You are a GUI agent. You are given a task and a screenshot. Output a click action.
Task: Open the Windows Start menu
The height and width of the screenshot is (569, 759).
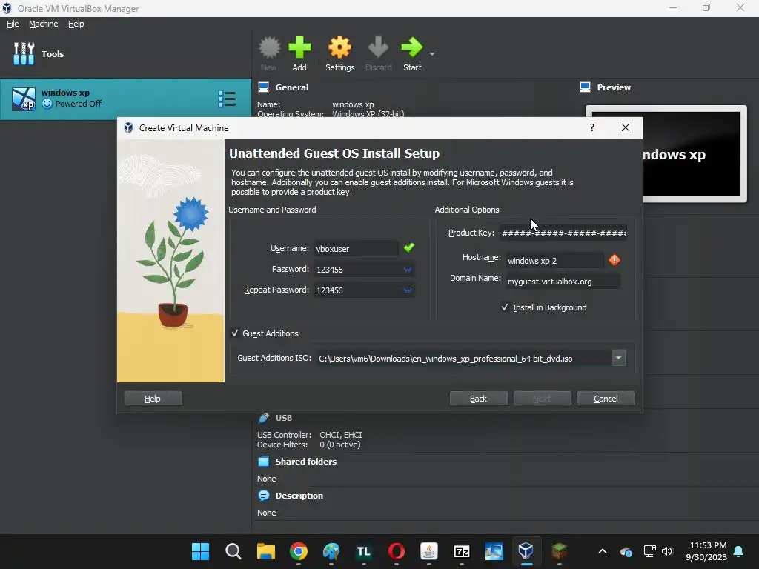pos(200,551)
